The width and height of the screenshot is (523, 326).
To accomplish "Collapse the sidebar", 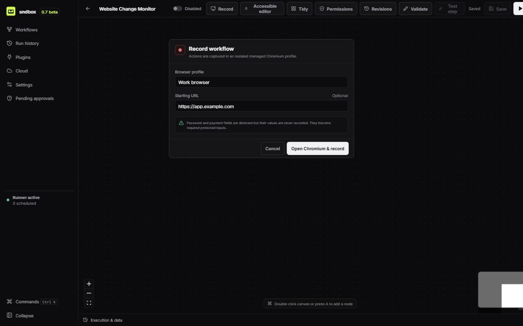I will click(x=20, y=315).
